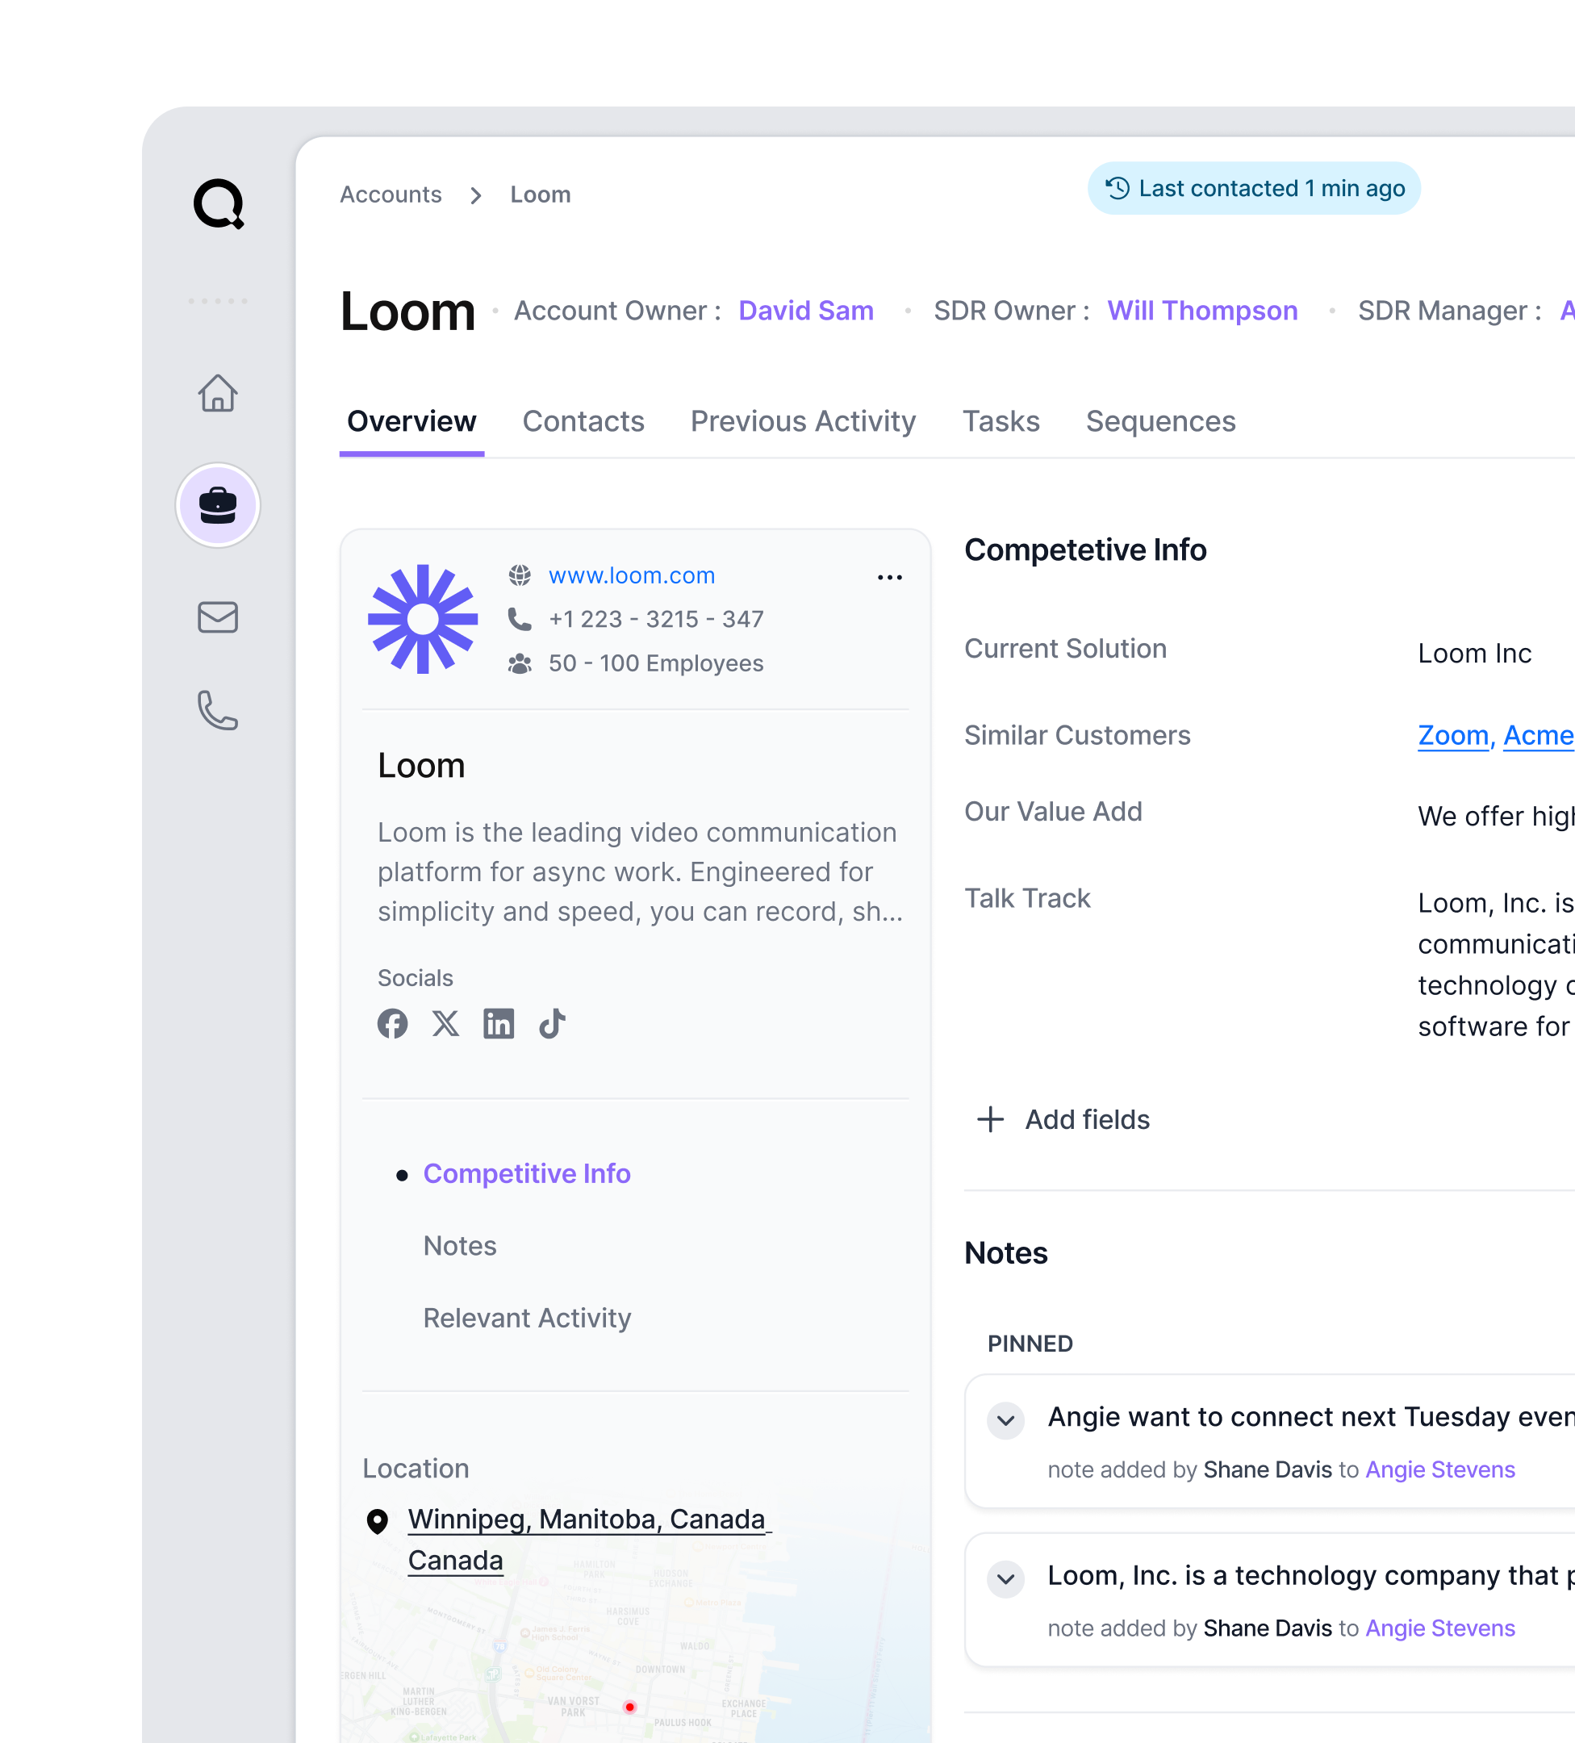Open the Email icon in left sidebar
Screen dimensions: 1575x1743
point(217,617)
